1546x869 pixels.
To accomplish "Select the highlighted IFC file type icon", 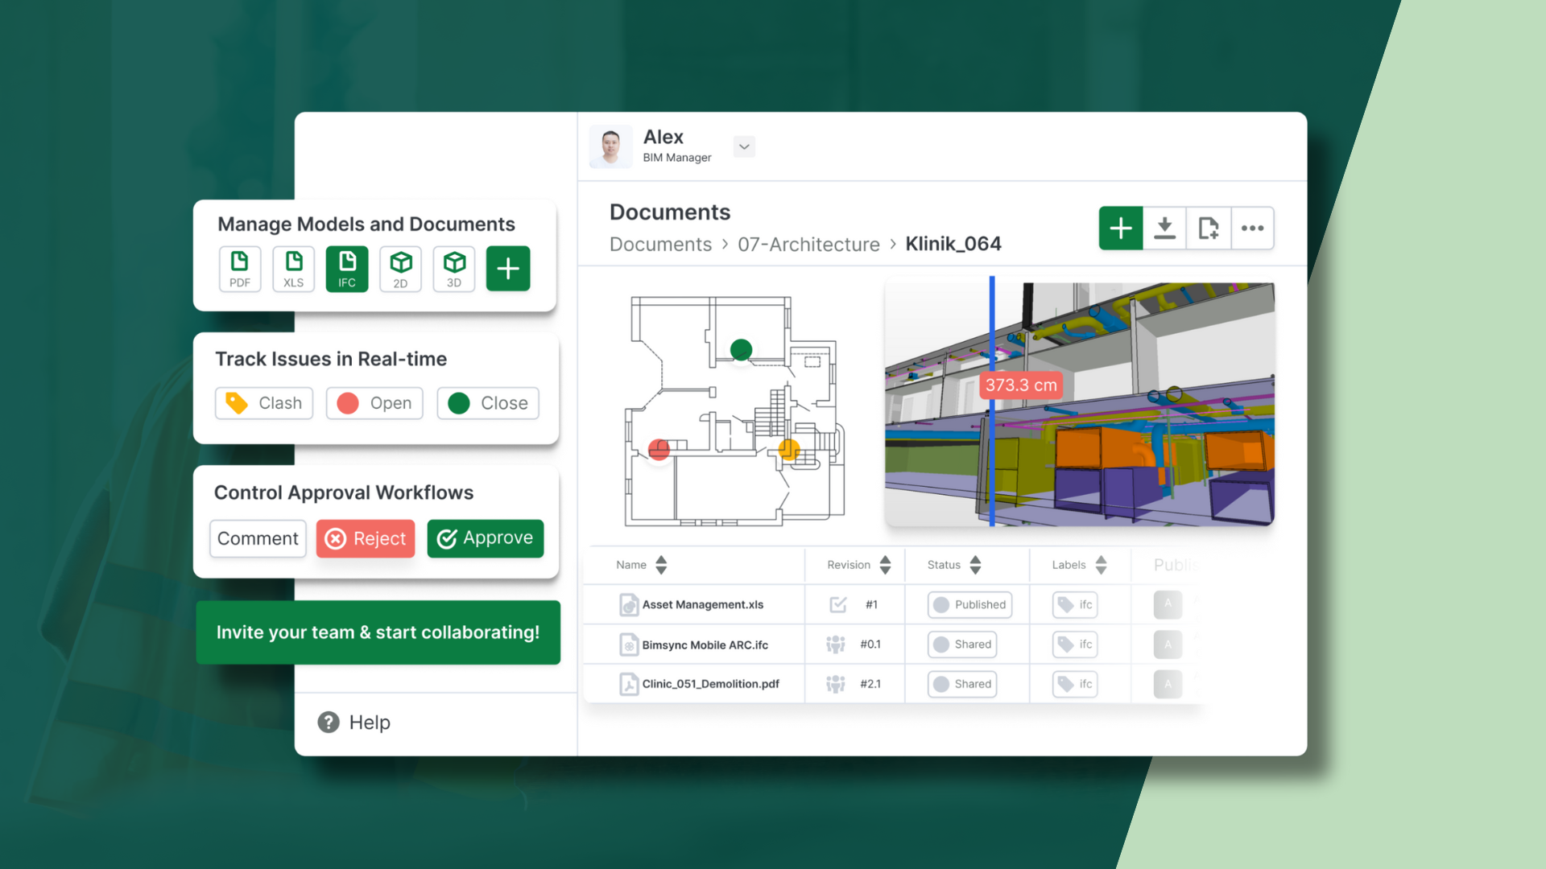I will 347,269.
